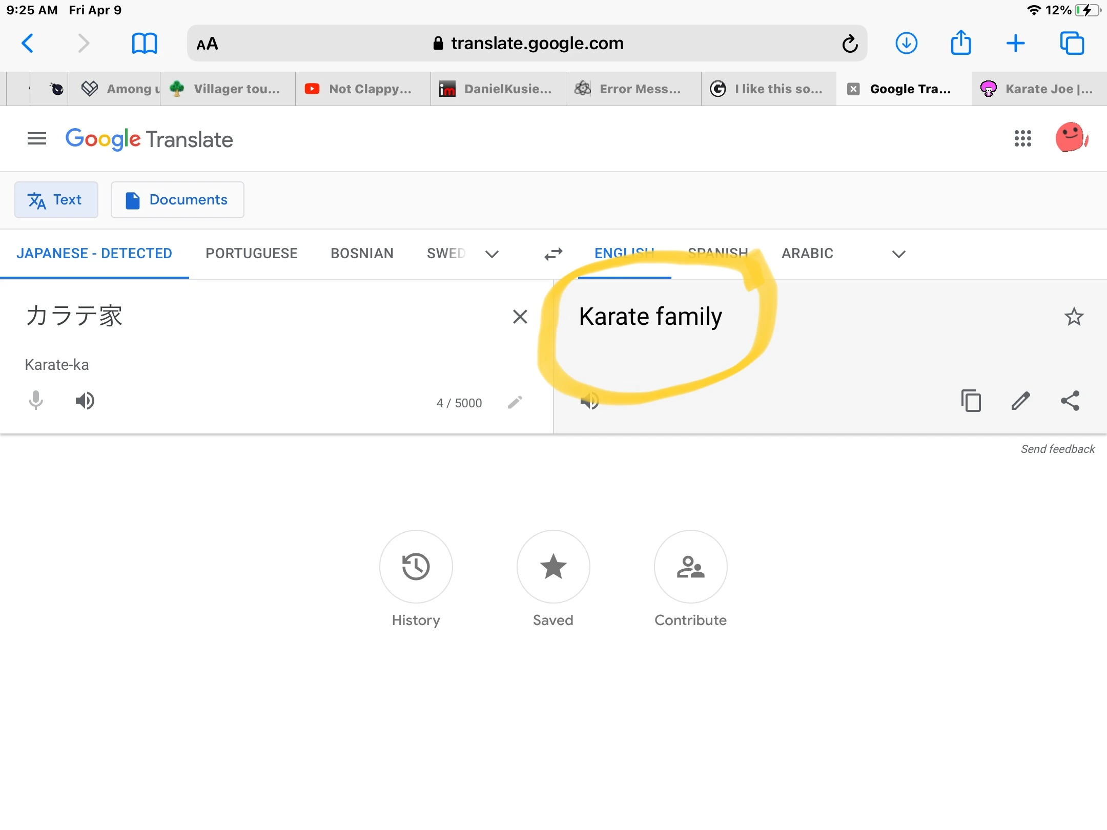
Task: Swap the source and target languages
Action: pos(552,254)
